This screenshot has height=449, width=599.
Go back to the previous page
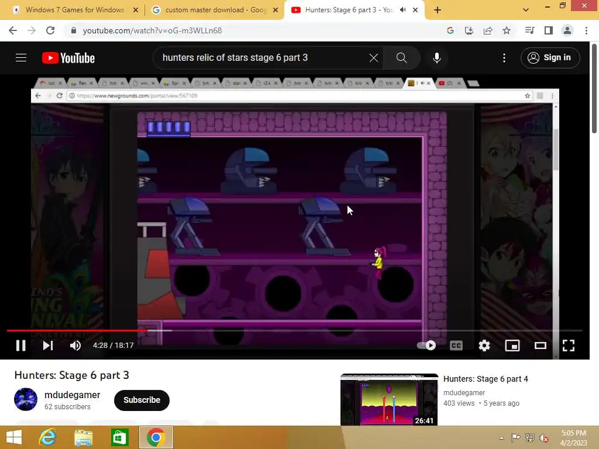click(13, 30)
